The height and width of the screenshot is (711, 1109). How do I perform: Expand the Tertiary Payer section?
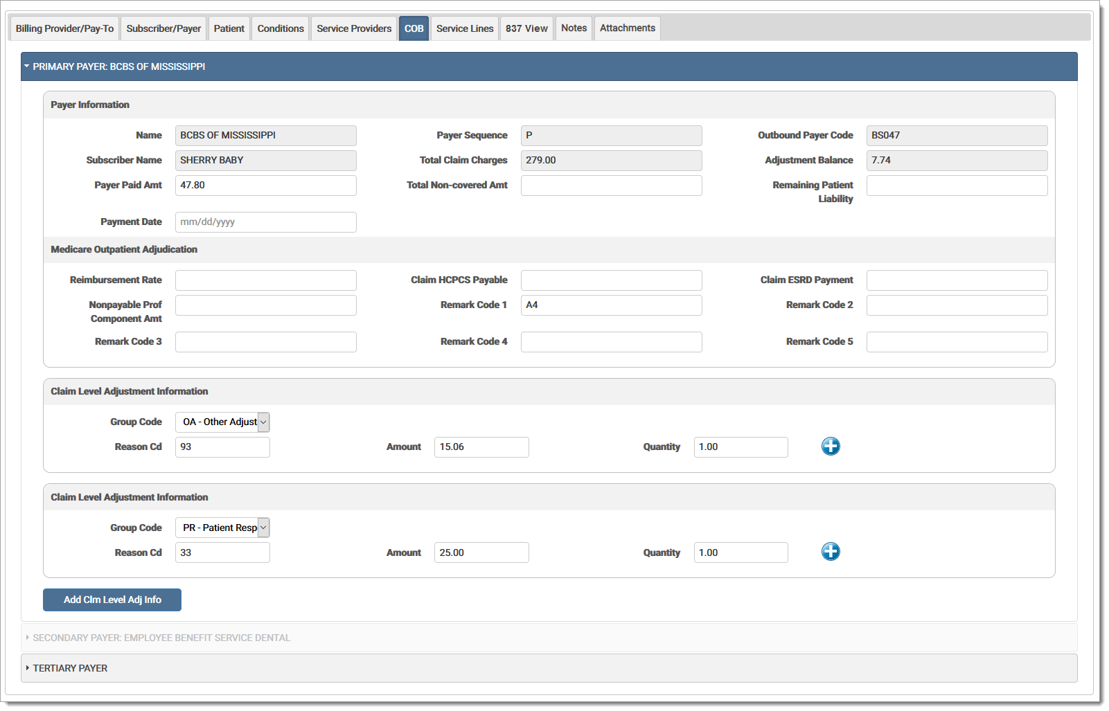pos(549,668)
